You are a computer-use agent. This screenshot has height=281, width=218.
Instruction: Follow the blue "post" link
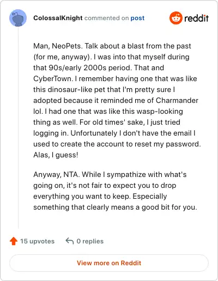click(137, 18)
